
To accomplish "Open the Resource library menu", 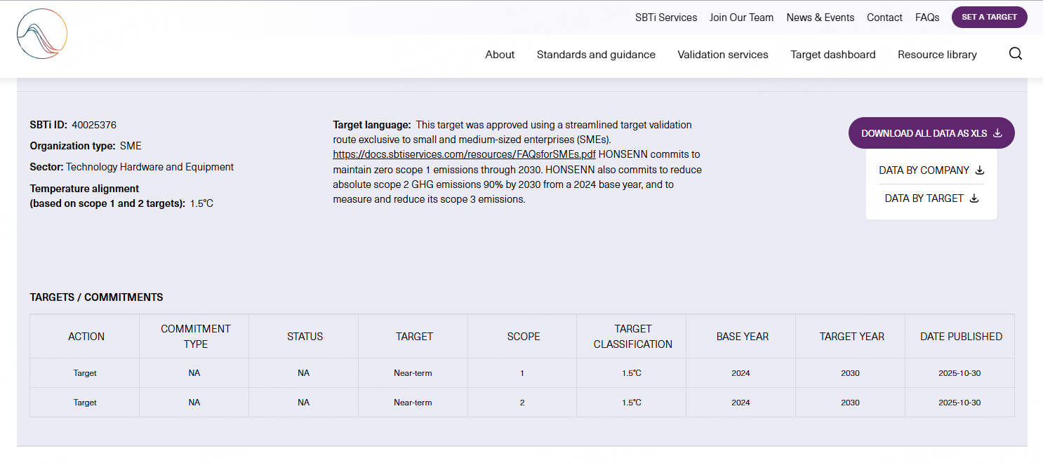I will [937, 55].
